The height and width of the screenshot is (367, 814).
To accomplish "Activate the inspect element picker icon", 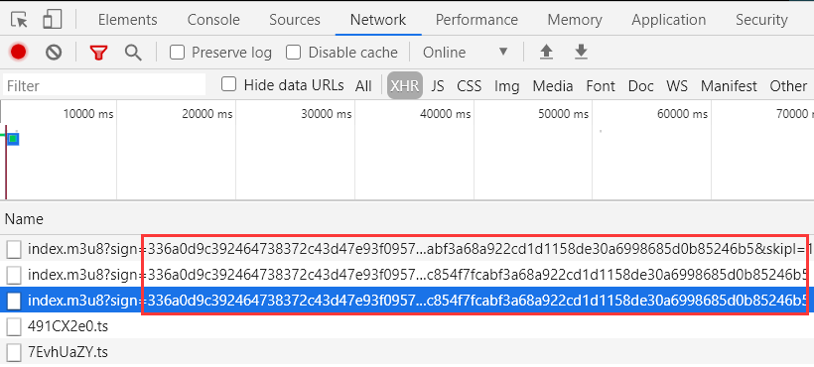I will [19, 20].
